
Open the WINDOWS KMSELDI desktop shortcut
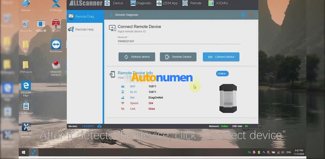click(56, 68)
